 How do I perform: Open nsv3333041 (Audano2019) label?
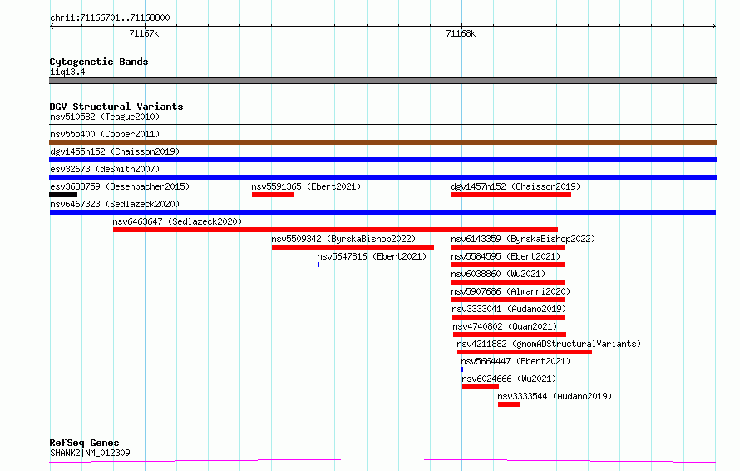(x=509, y=309)
